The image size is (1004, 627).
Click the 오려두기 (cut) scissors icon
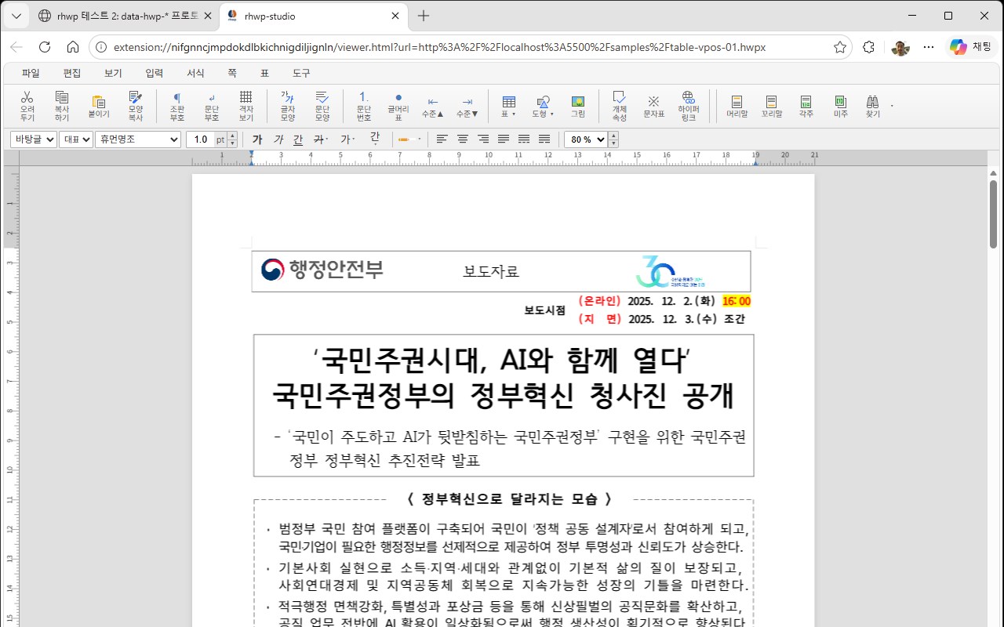coord(27,106)
